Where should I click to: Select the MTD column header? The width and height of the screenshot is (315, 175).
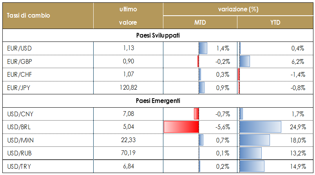pos(200,23)
